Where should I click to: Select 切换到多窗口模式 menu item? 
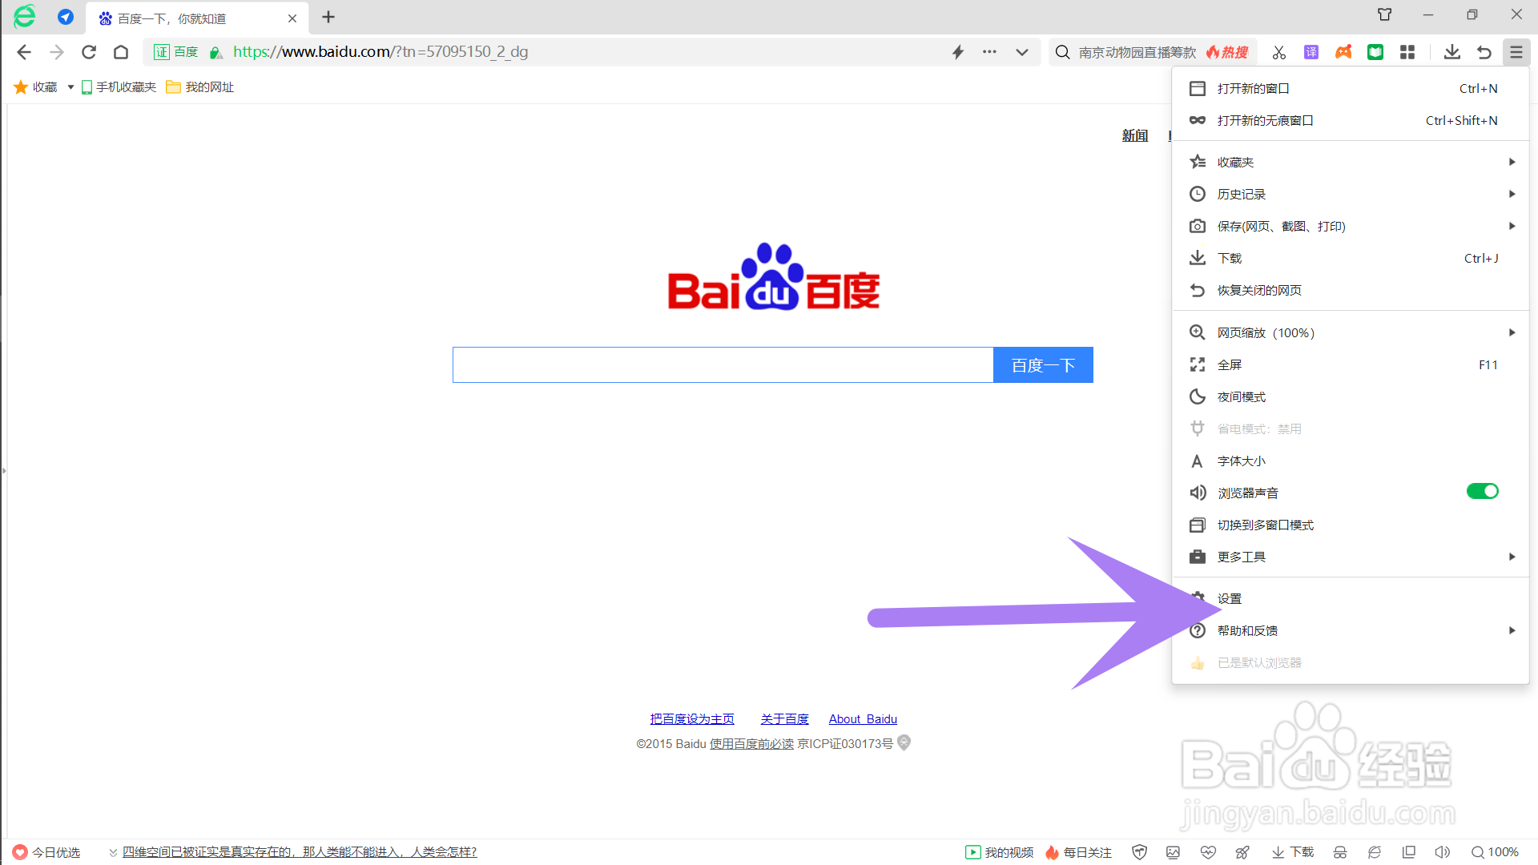1351,525
